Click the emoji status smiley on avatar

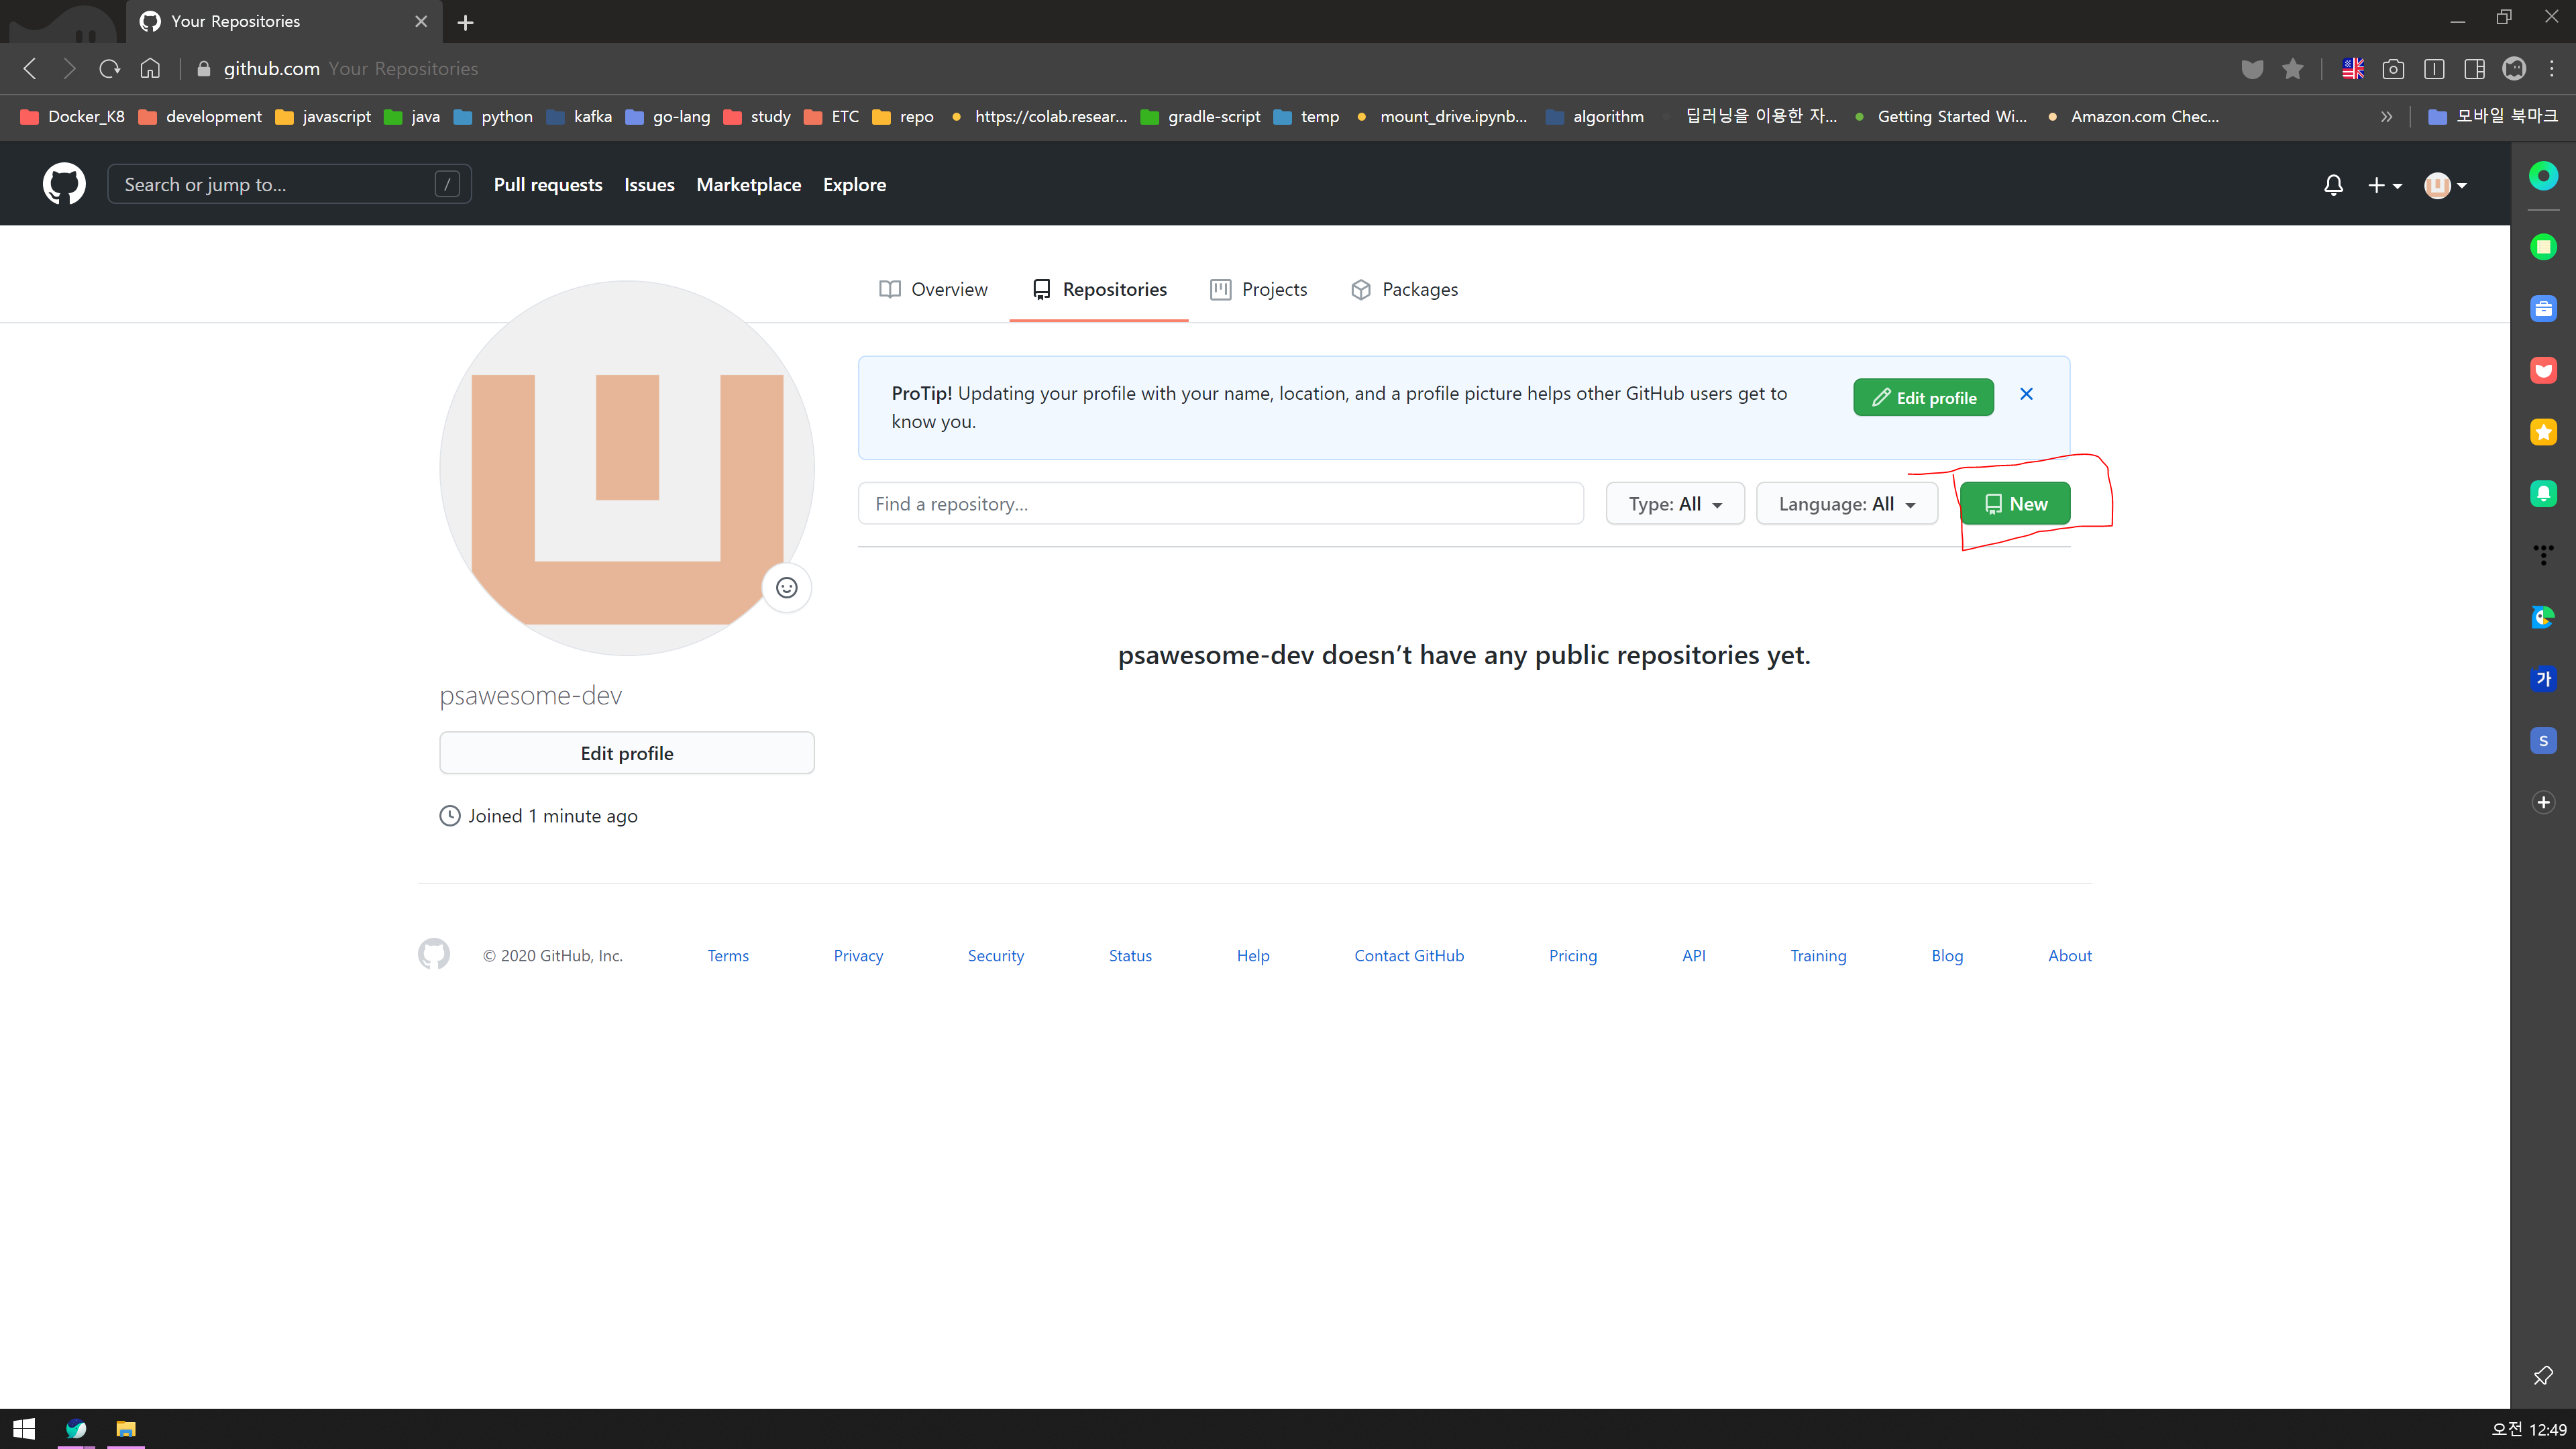(x=786, y=588)
